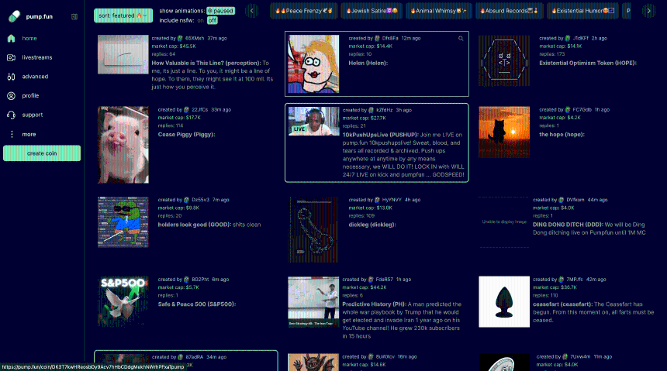
Task: Set include nsfw to off
Action: (213, 20)
